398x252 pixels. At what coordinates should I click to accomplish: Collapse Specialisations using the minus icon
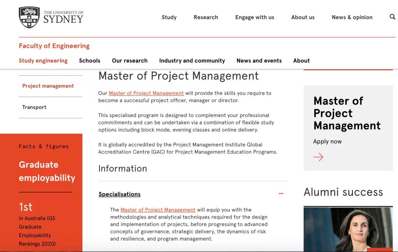(281, 194)
